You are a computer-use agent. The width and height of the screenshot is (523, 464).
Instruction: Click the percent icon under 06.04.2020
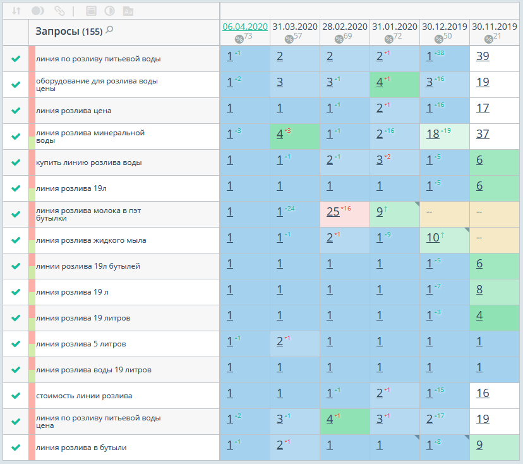coord(239,39)
